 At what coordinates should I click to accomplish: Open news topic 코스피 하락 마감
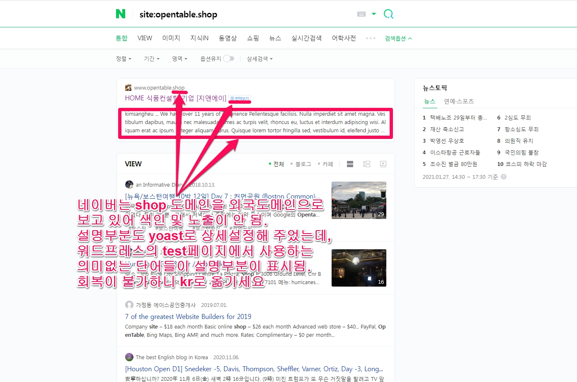point(526,164)
